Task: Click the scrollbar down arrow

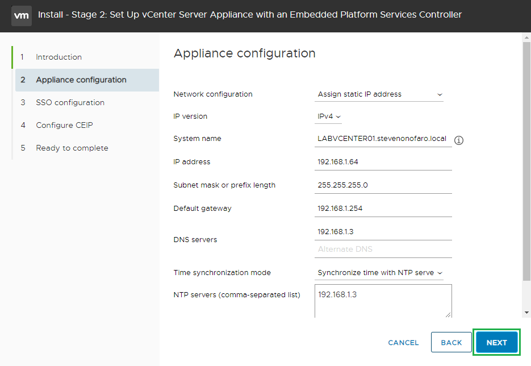Action: [526, 313]
